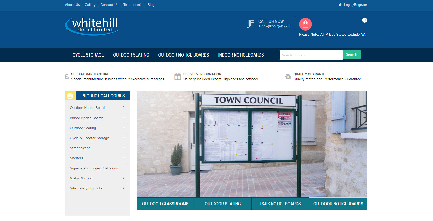Expand the Vialux Mirrors category chevron

click(124, 178)
